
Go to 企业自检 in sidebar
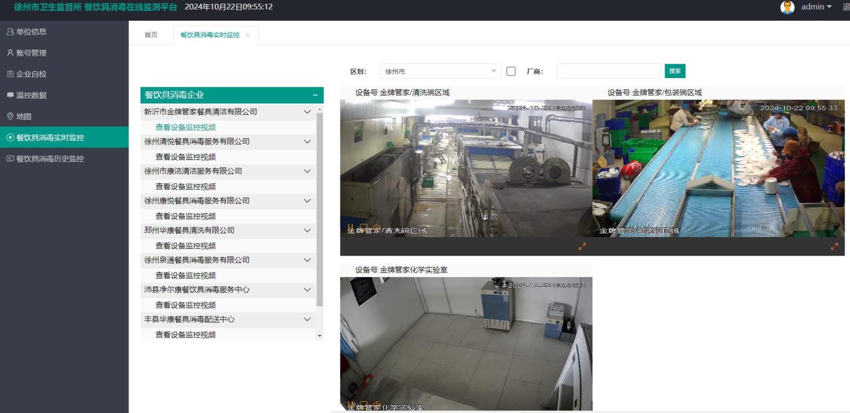(64, 74)
